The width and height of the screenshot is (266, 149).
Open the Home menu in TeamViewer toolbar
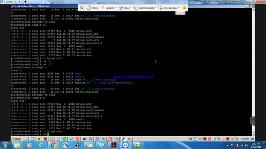[x=92, y=8]
